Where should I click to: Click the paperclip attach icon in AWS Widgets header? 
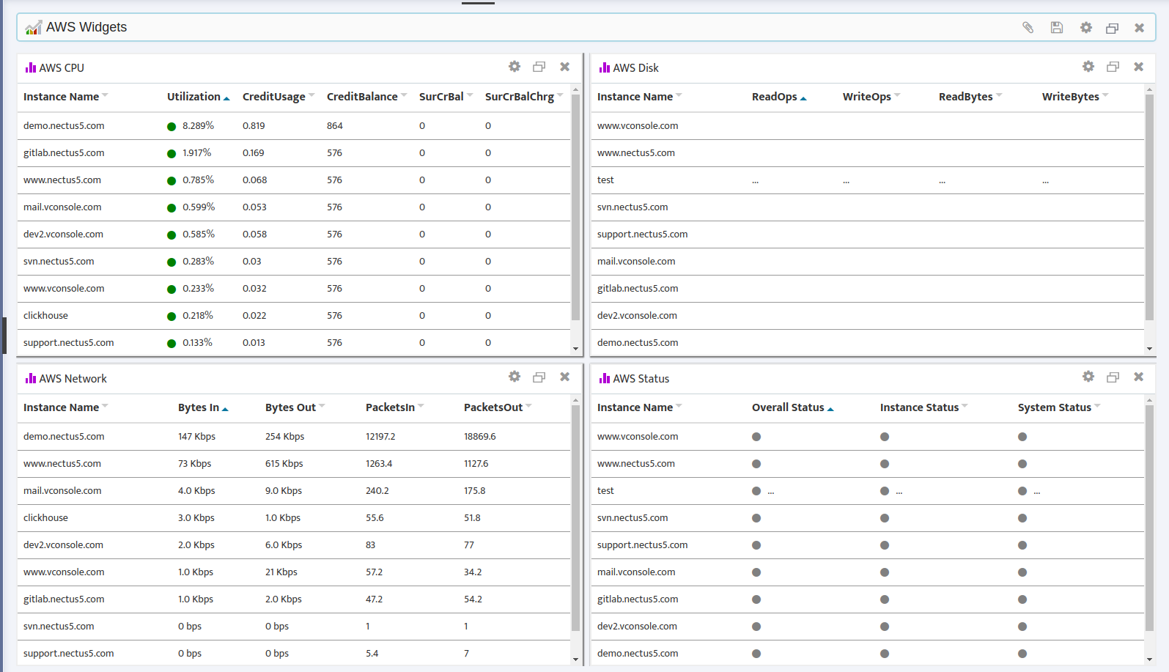click(x=1028, y=28)
